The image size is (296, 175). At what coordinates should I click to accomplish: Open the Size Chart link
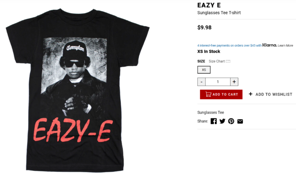217,61
